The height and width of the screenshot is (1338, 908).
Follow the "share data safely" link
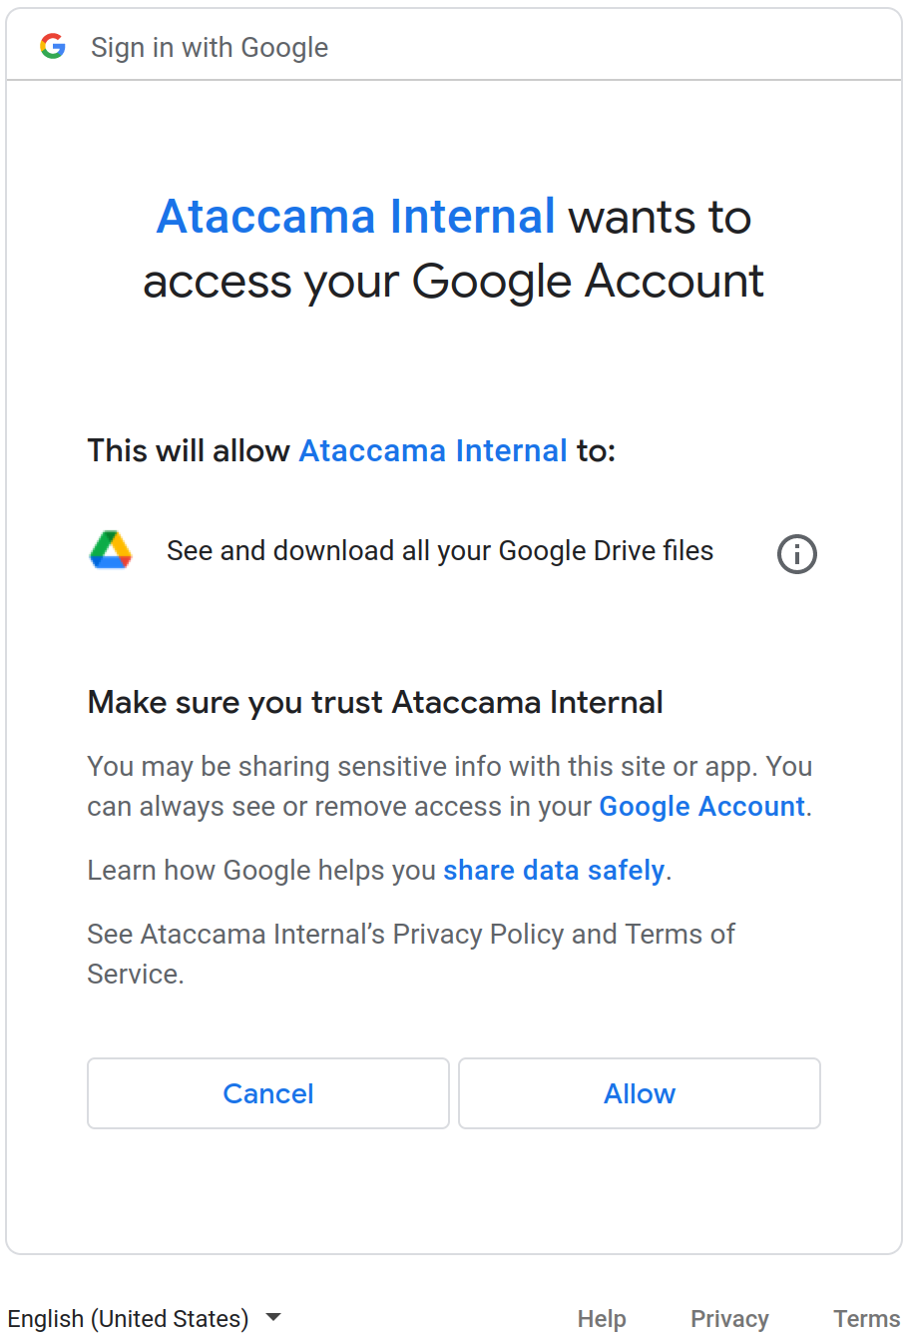[554, 870]
